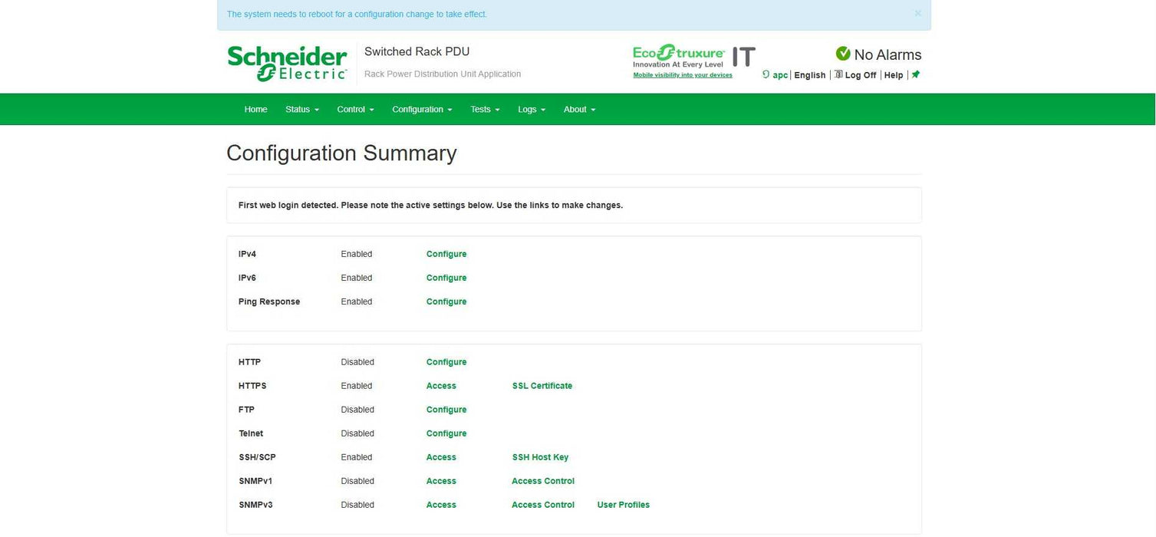This screenshot has height=537, width=1156.
Task: Click the Schneider Electric logo
Action: [x=287, y=63]
